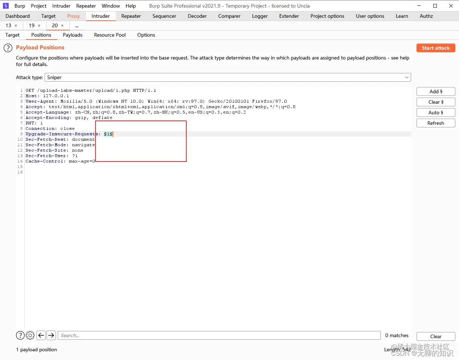Image resolution: width=459 pixels, height=360 pixels.
Task: Open the User options tab
Action: (370, 16)
